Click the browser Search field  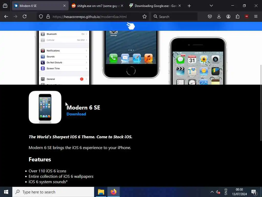click(174, 17)
